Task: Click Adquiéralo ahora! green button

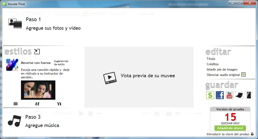Action: click(230, 128)
